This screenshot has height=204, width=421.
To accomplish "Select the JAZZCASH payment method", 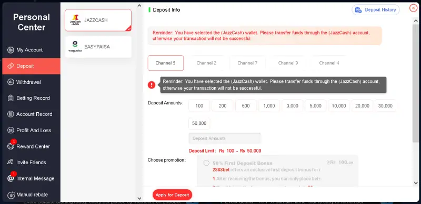I will pos(98,20).
